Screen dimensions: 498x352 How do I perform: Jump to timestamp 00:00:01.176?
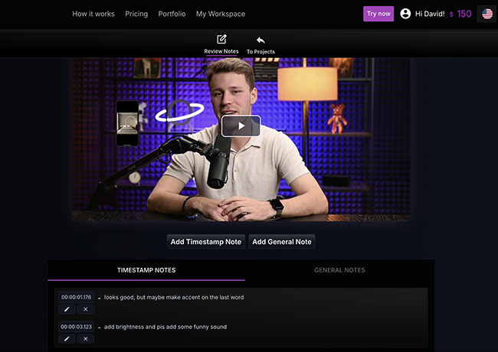point(76,297)
